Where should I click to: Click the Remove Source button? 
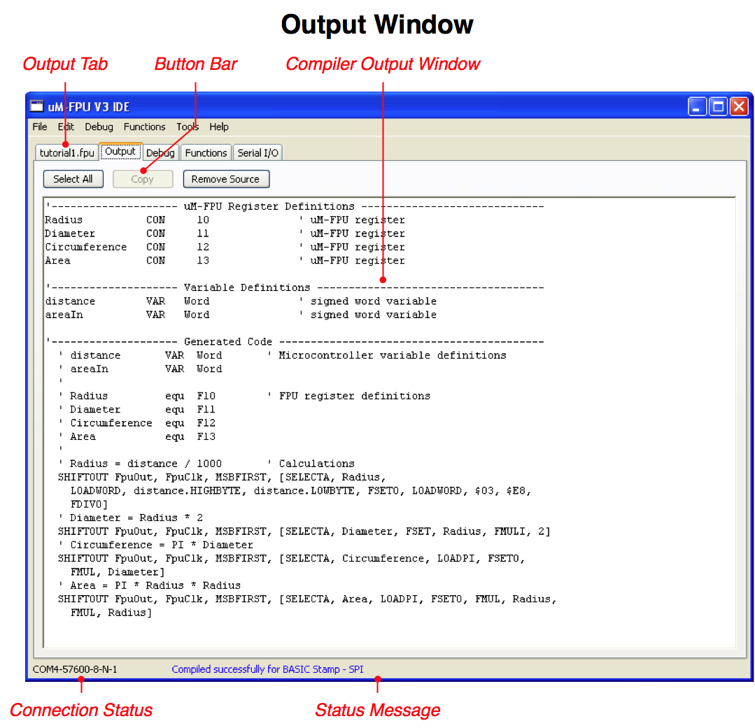[x=226, y=179]
